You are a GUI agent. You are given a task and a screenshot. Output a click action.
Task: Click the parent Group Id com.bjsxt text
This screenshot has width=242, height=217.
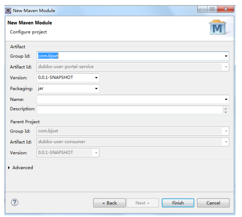coord(48,131)
